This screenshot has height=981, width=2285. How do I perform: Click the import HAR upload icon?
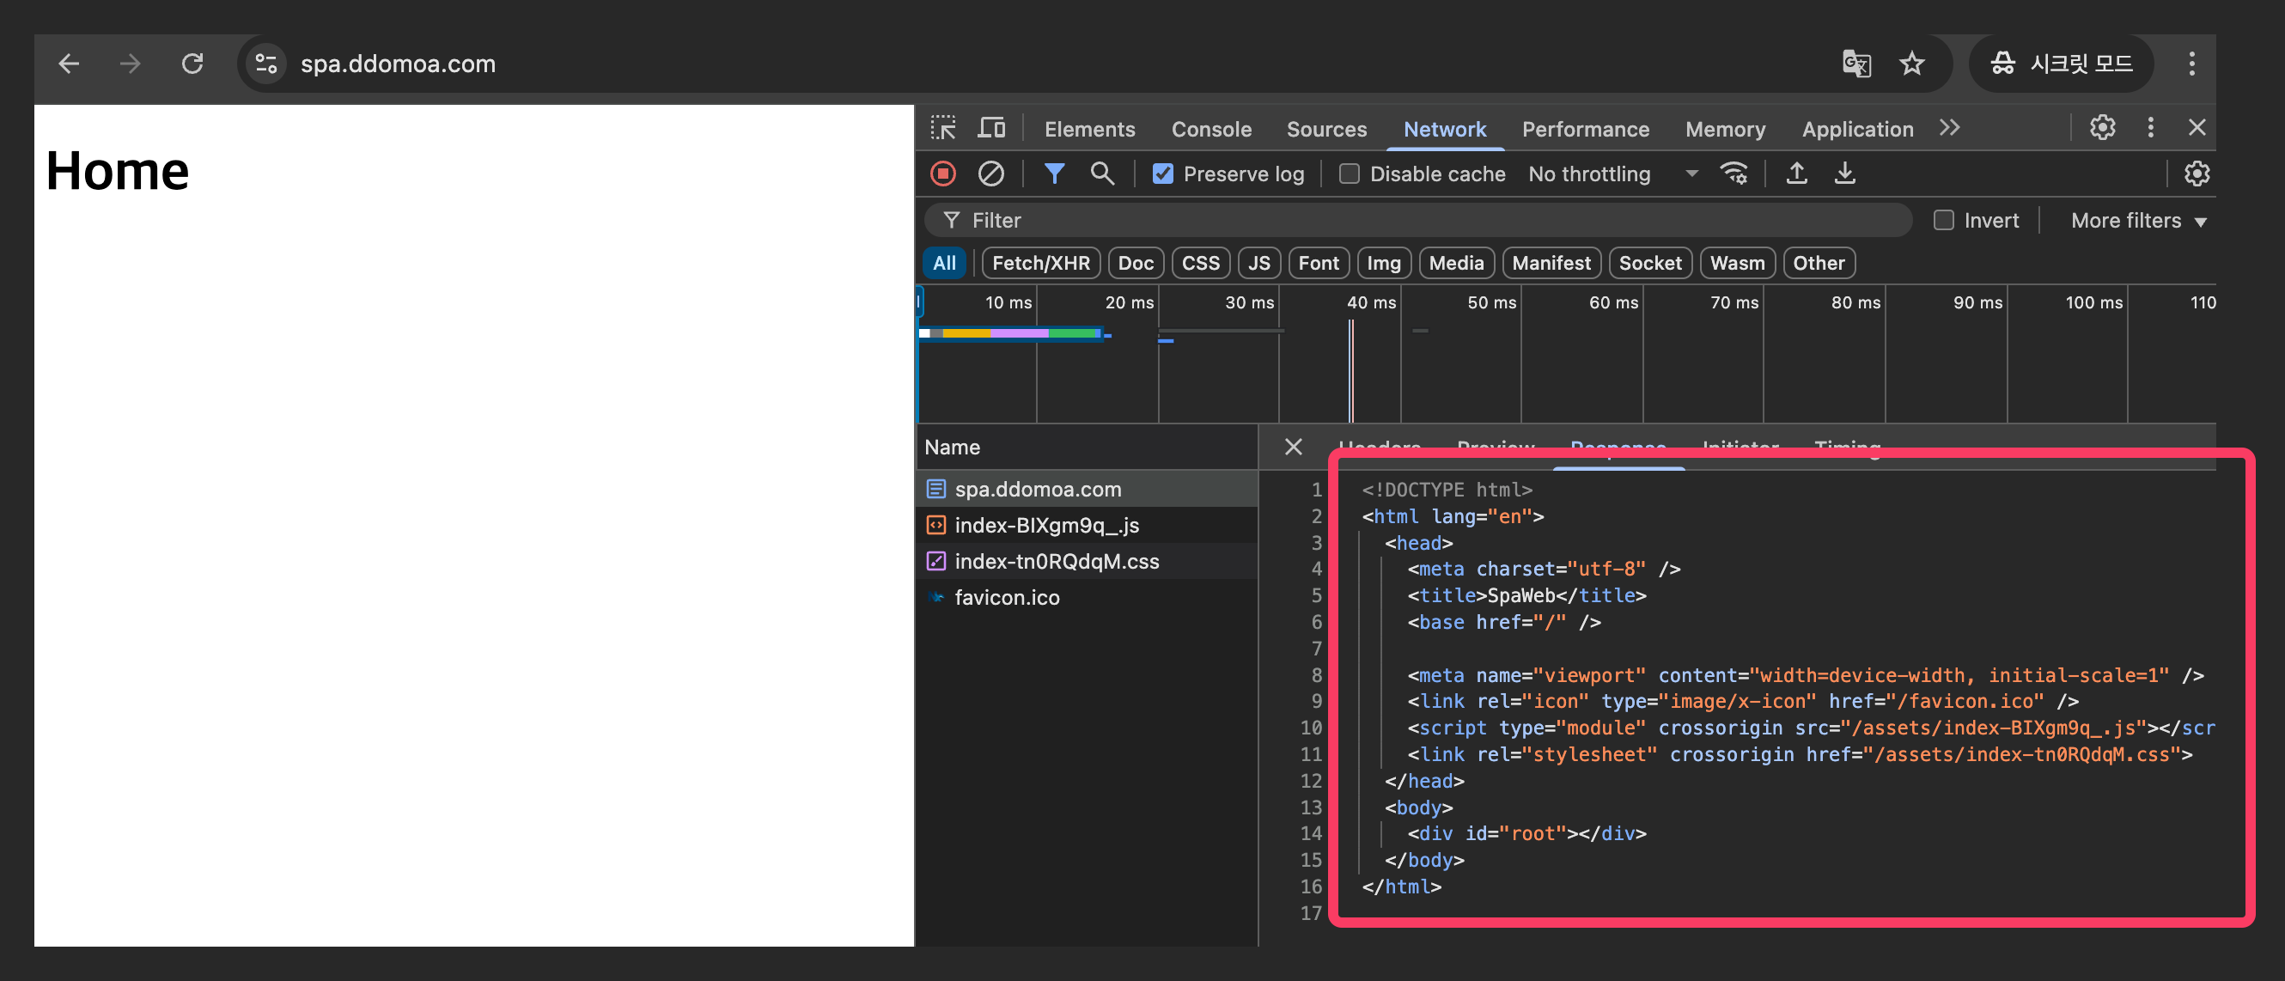pyautogui.click(x=1796, y=173)
